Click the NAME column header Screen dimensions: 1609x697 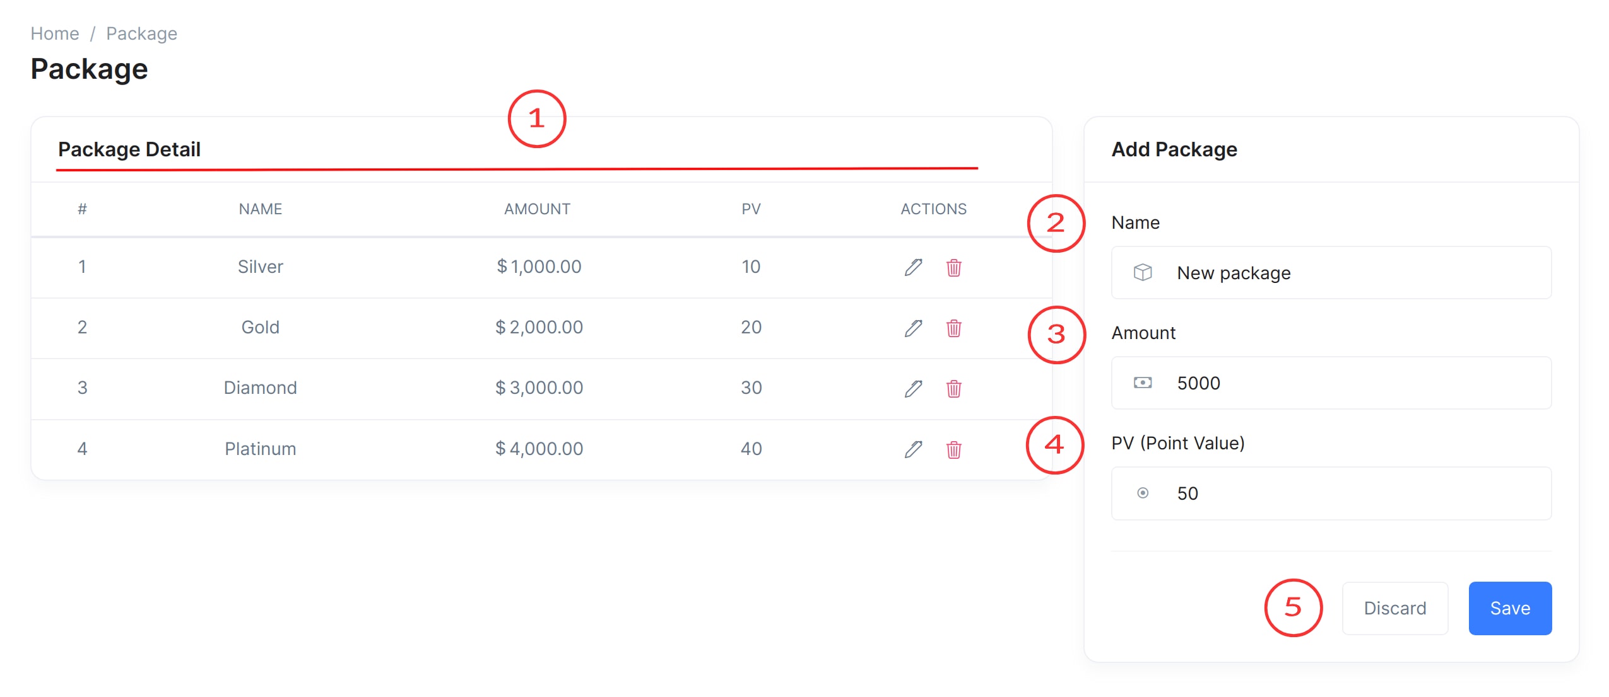(260, 209)
